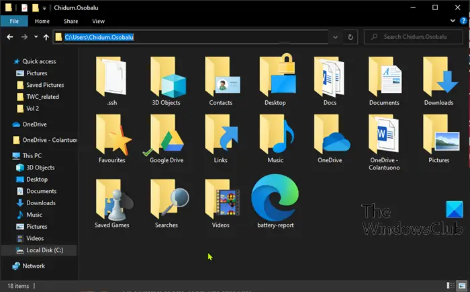The image size is (470, 292).
Task: Open the Searches folder icon
Action: (166, 202)
